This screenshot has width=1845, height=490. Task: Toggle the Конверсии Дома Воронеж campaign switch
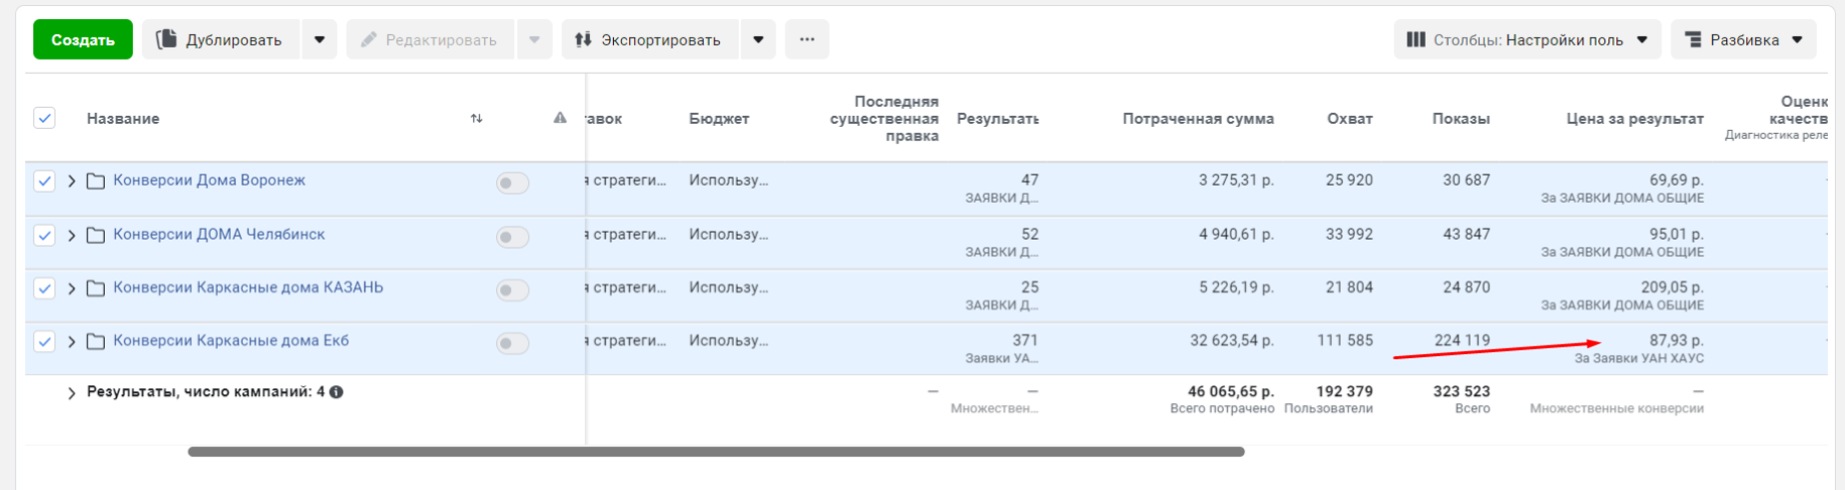tap(512, 183)
